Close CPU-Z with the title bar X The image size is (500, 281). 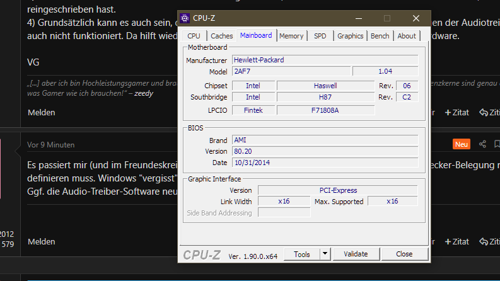click(416, 18)
